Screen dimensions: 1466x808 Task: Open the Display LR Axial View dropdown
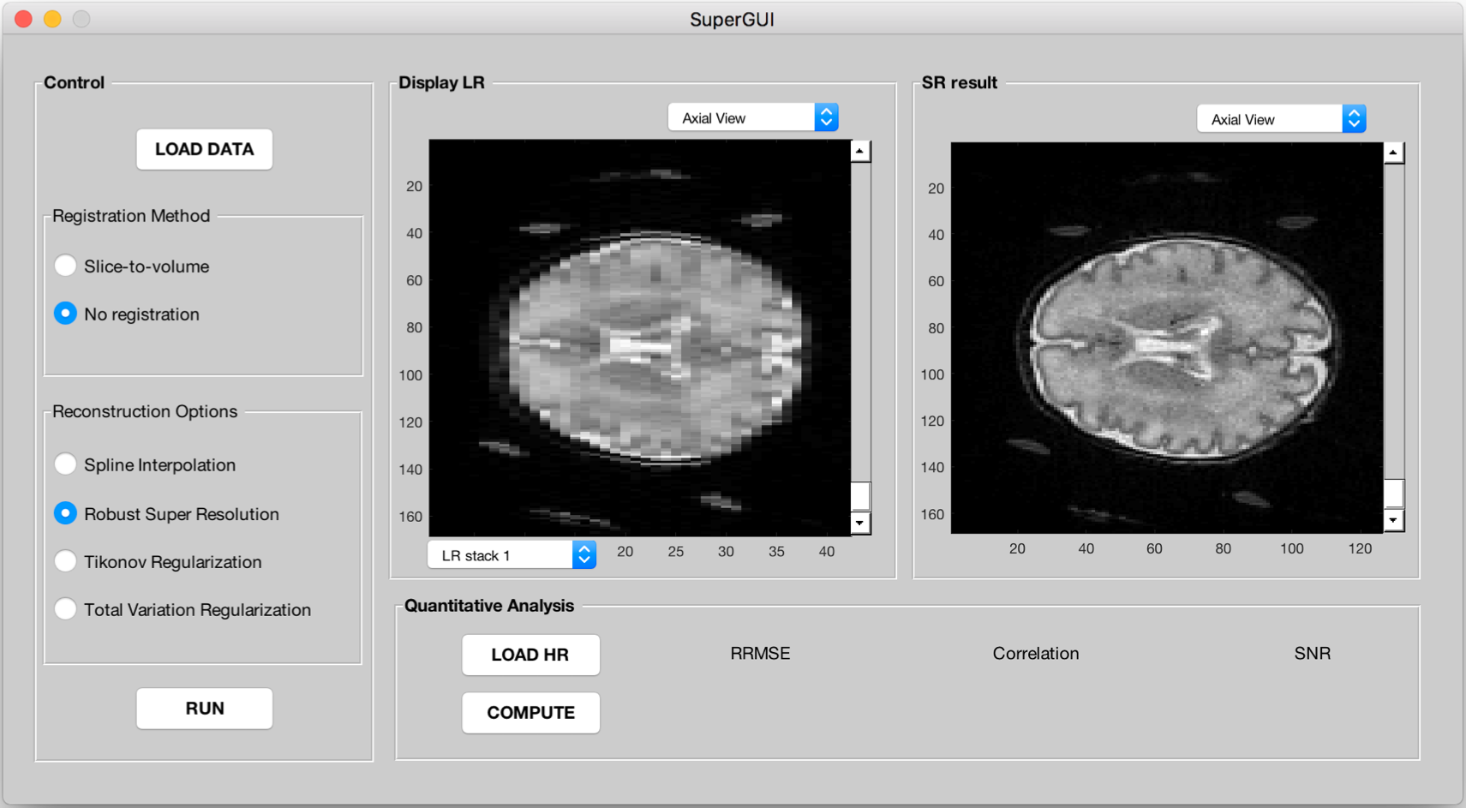coord(752,117)
